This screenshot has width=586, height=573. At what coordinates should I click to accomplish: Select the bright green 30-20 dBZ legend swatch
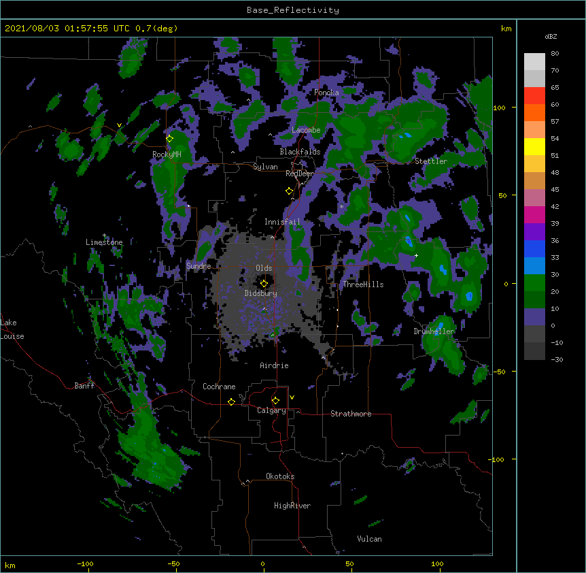click(x=534, y=283)
